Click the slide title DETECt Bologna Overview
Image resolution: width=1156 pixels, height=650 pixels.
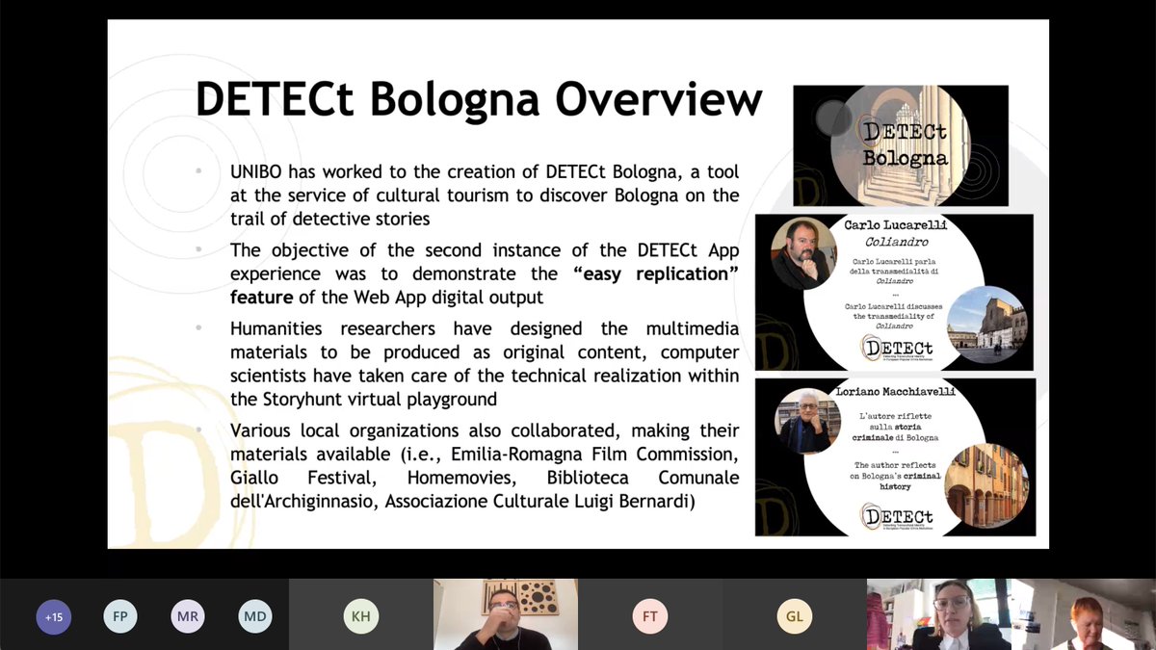point(477,99)
